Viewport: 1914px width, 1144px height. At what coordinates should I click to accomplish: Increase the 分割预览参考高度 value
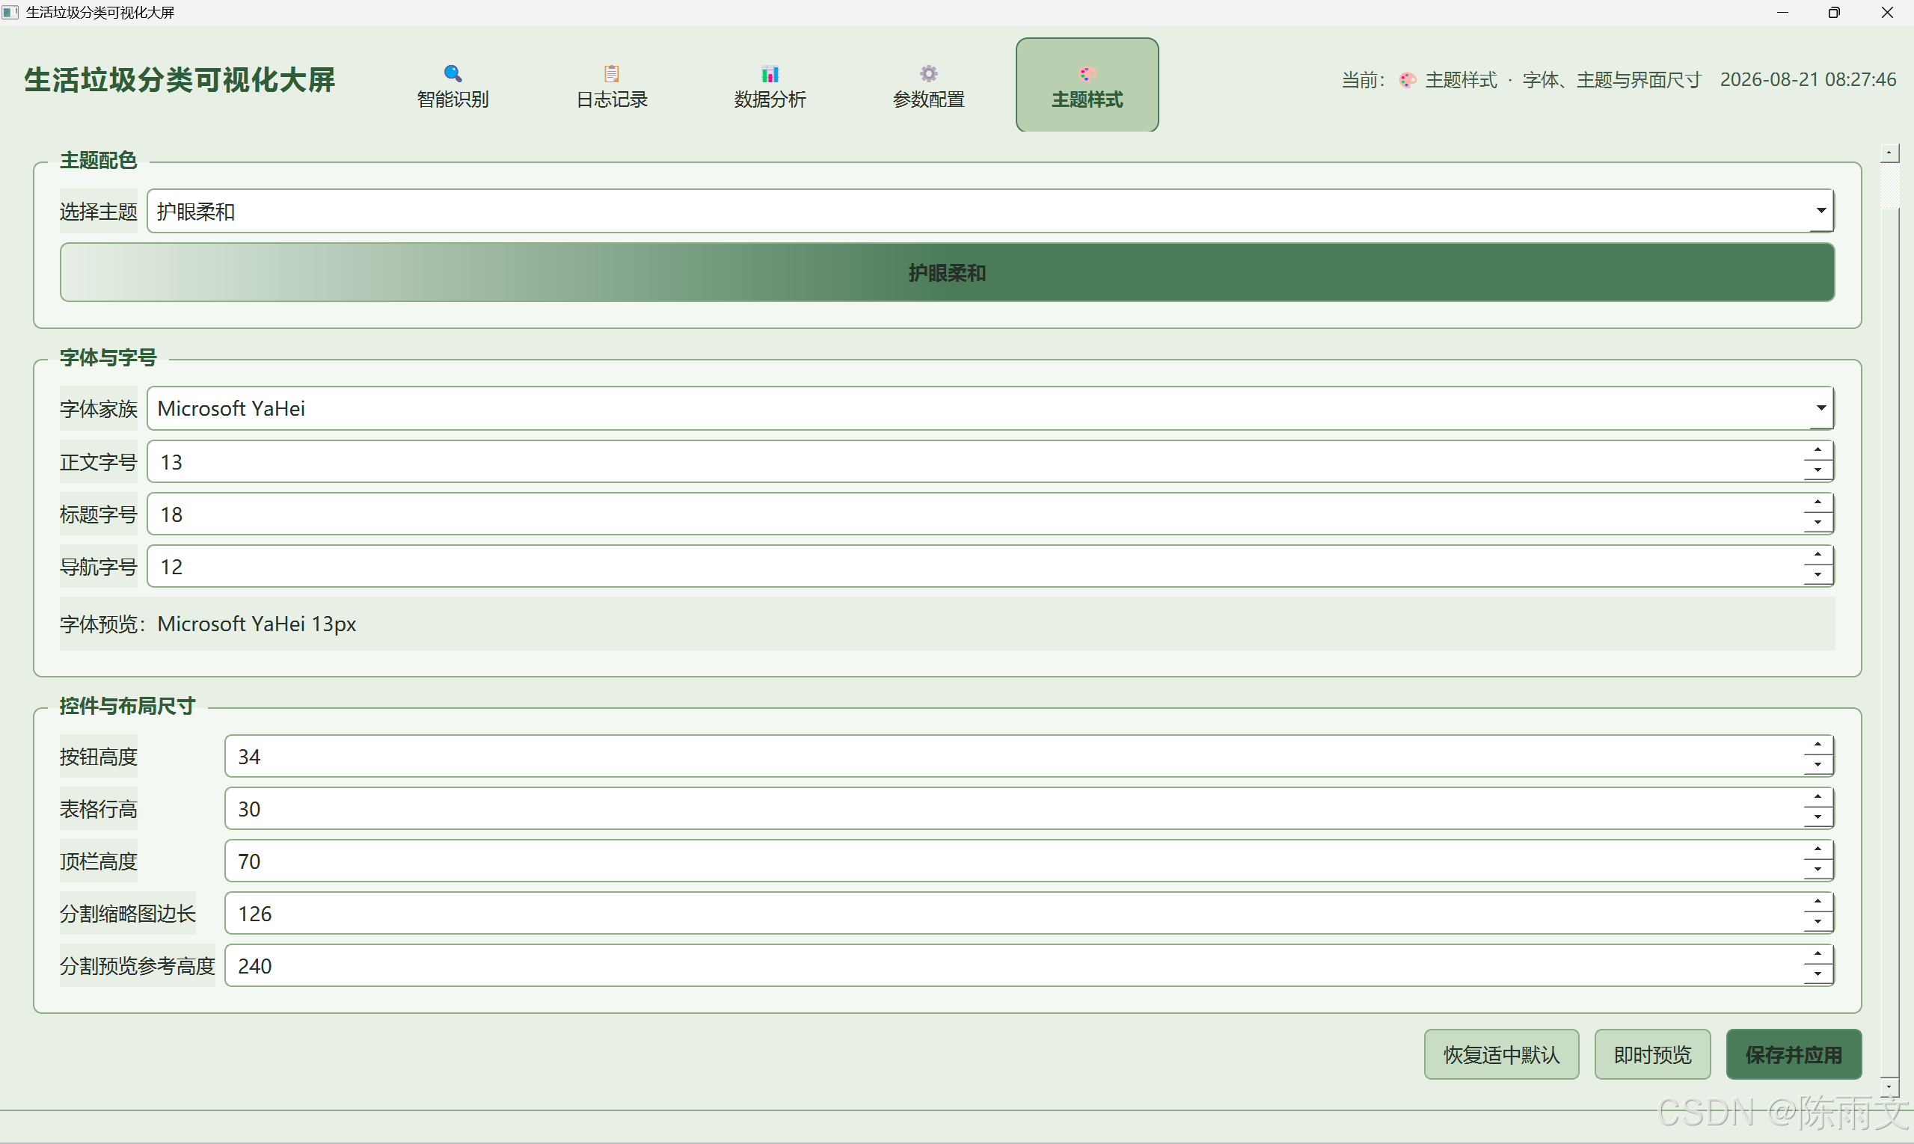1818,955
